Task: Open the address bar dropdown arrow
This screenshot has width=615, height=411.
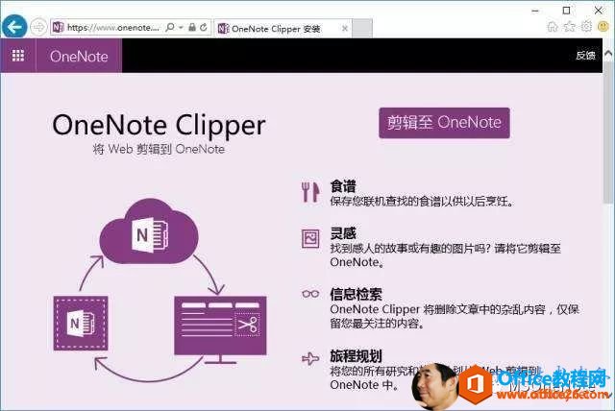Action: click(x=181, y=28)
